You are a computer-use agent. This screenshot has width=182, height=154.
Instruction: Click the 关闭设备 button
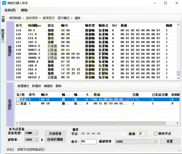pyautogui.click(x=55, y=134)
